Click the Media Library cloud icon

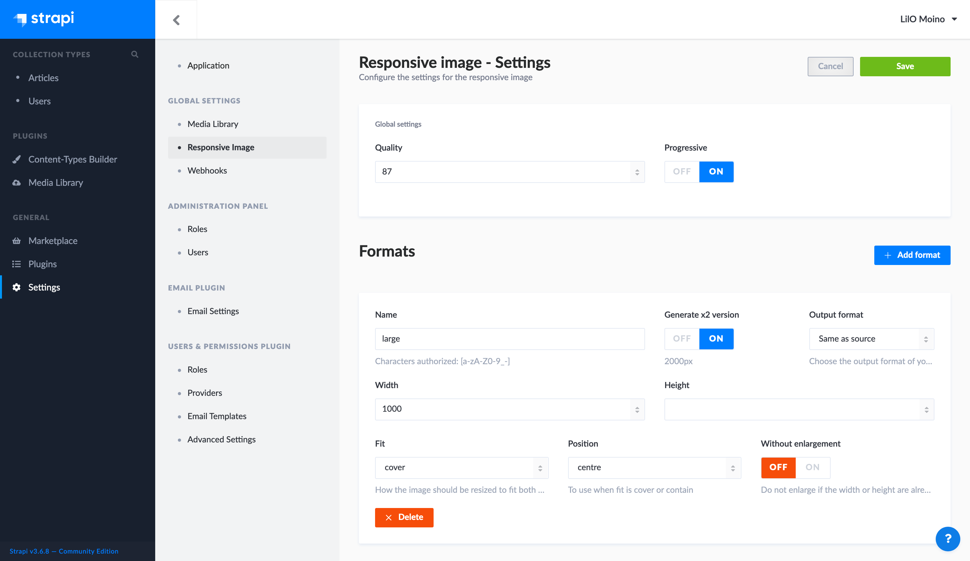pos(16,183)
